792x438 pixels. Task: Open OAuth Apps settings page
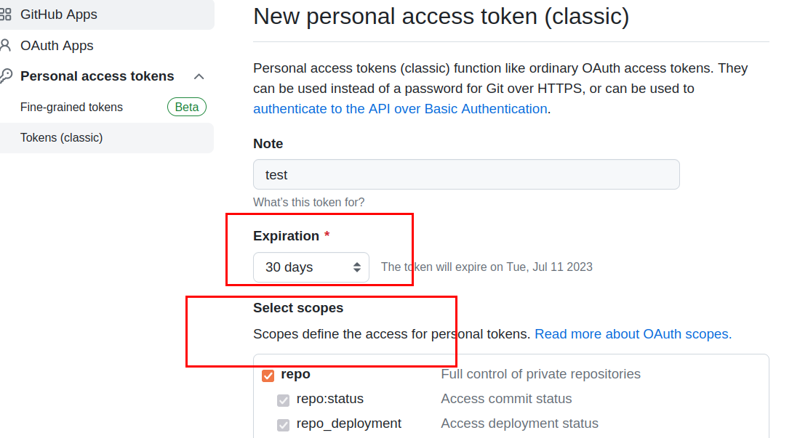tap(57, 46)
